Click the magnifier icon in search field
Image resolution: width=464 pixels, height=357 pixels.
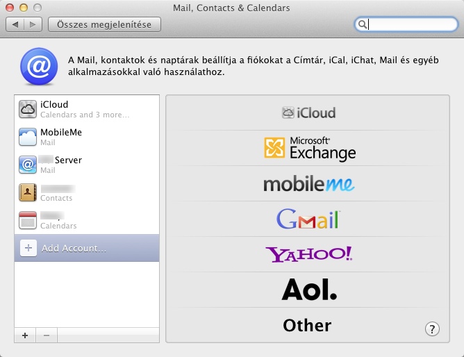pyautogui.click(x=362, y=24)
